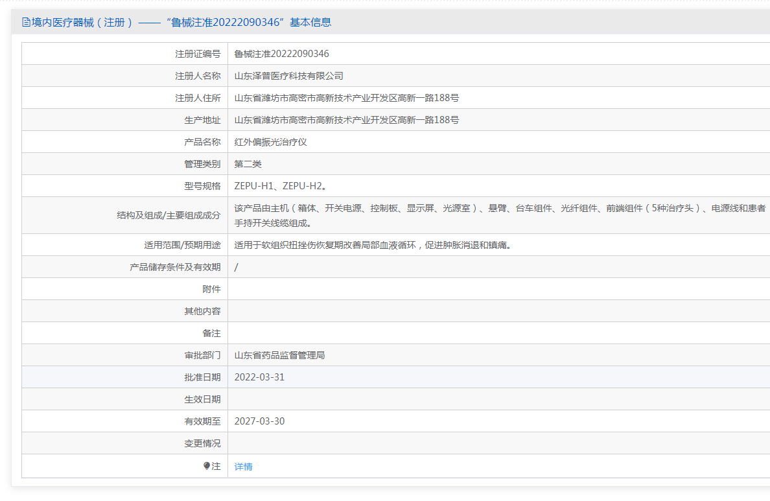770x501 pixels.
Task: Click the 变更情况 label
Action: tap(202, 444)
